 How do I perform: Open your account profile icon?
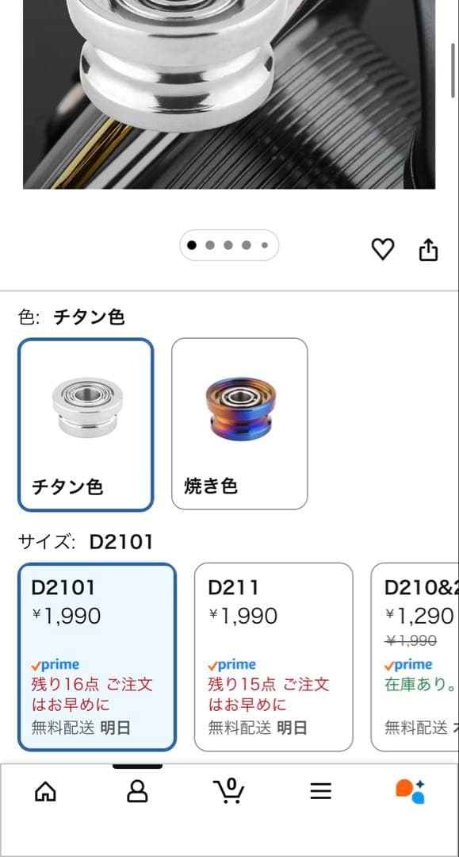coord(138,791)
